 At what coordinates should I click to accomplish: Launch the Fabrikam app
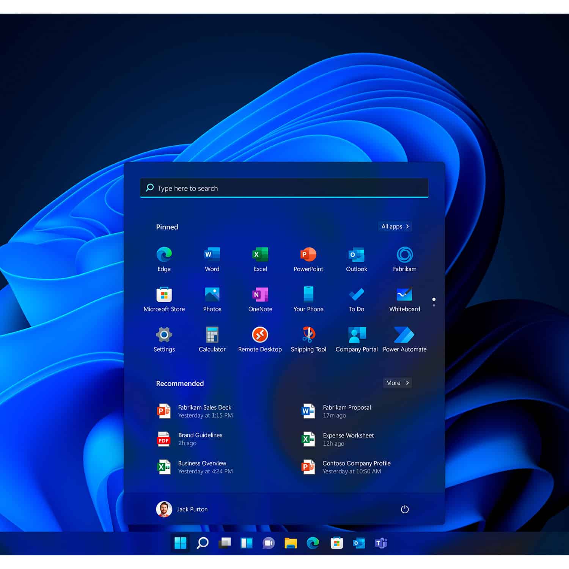pyautogui.click(x=404, y=255)
